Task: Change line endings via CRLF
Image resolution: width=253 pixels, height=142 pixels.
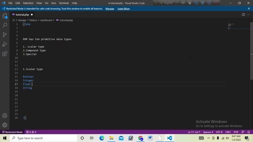Action: click(x=228, y=132)
